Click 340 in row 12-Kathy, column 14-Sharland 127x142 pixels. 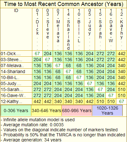[68, 101]
